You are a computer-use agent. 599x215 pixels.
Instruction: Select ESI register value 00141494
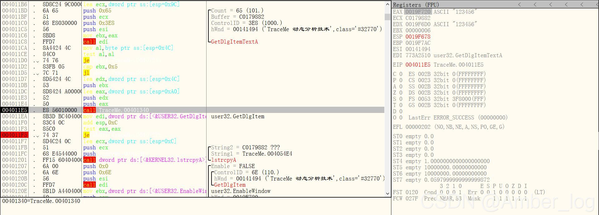tap(418, 49)
